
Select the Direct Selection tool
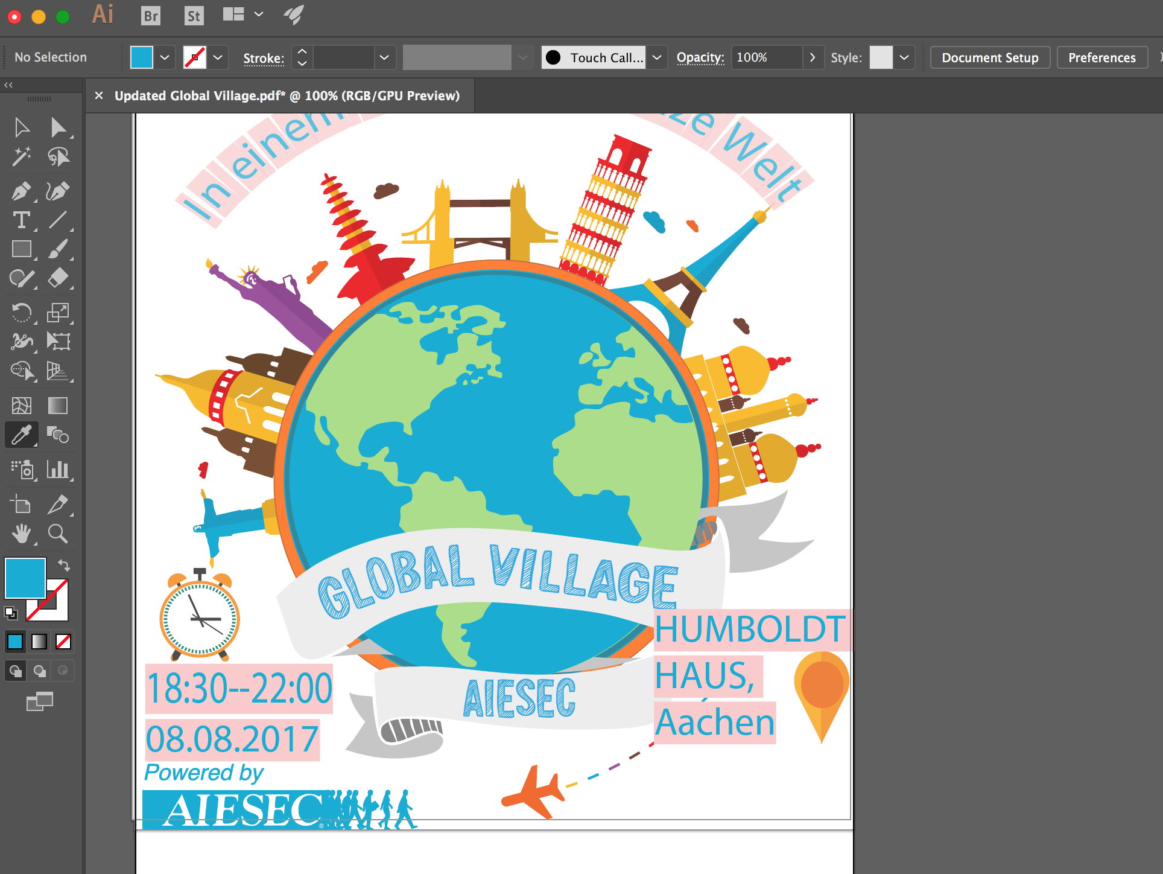pyautogui.click(x=58, y=127)
